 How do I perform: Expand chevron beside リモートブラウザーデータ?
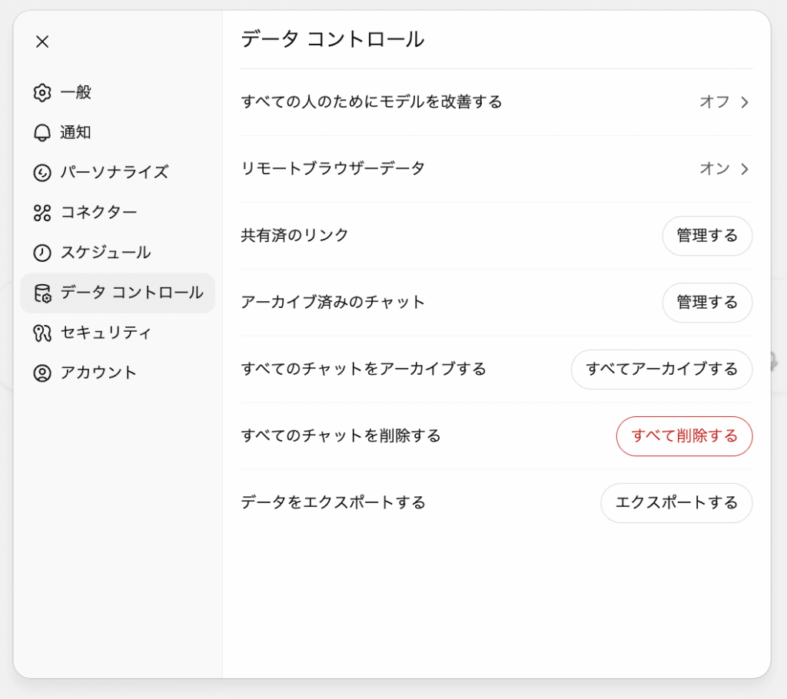745,169
